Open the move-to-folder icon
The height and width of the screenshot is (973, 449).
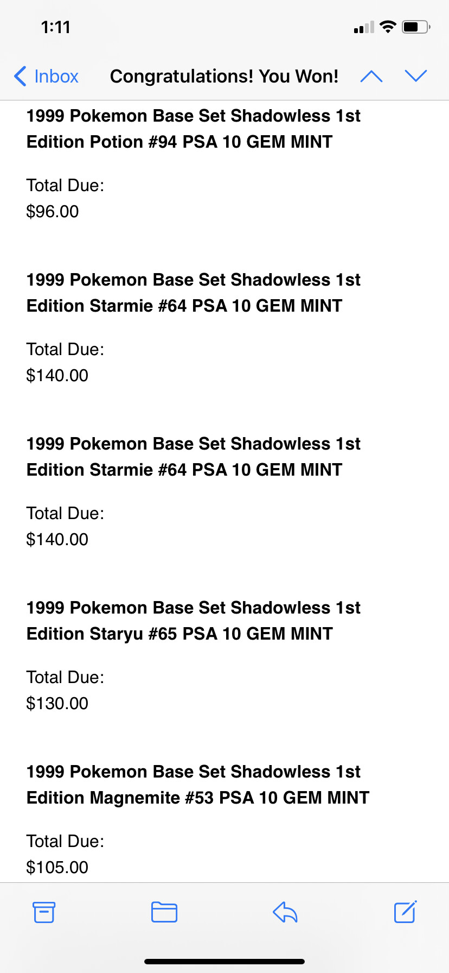coord(164,912)
